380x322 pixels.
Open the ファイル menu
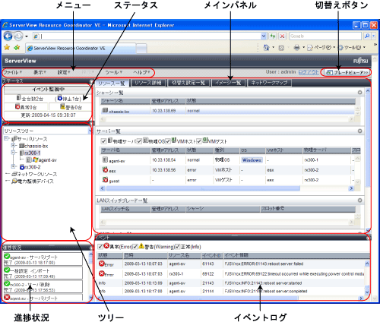click(13, 72)
